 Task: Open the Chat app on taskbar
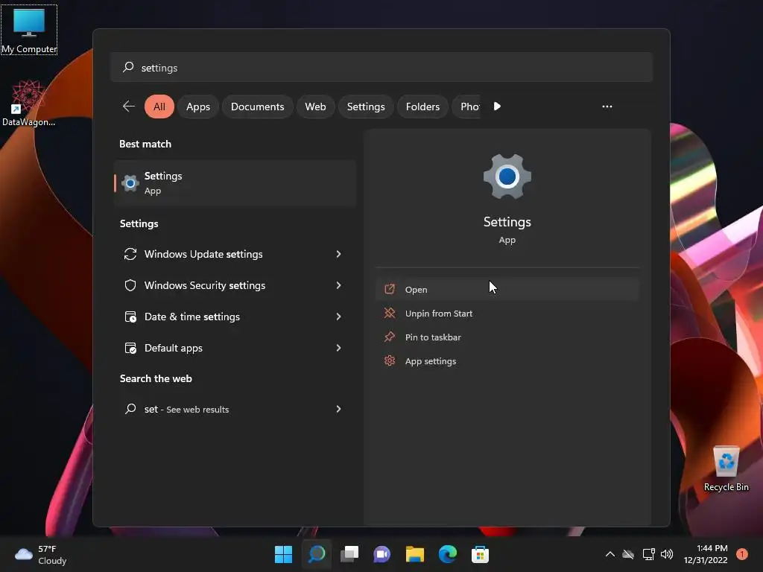coord(382,554)
